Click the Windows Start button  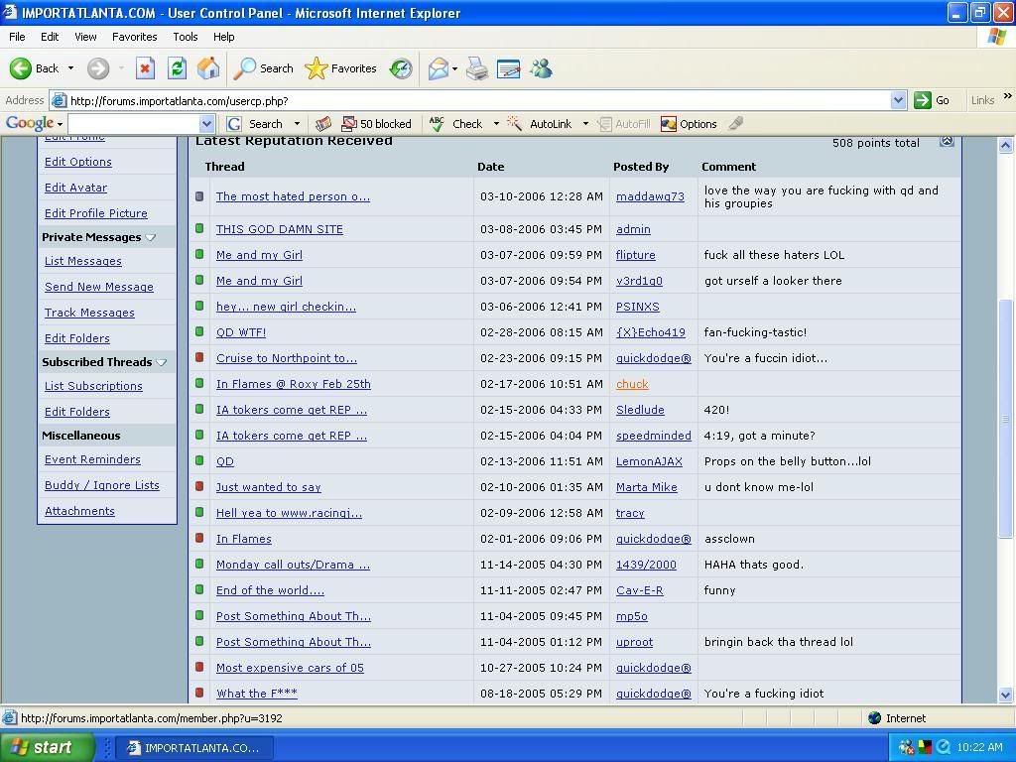pyautogui.click(x=47, y=747)
